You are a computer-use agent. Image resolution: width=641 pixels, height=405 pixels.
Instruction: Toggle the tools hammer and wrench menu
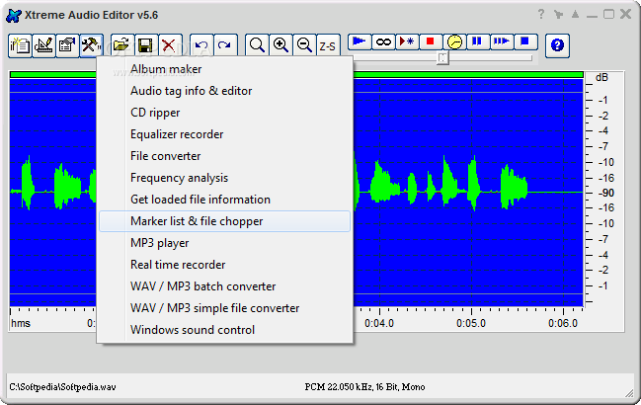pos(91,45)
